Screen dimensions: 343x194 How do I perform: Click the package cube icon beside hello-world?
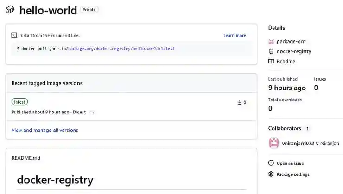pyautogui.click(x=10, y=10)
